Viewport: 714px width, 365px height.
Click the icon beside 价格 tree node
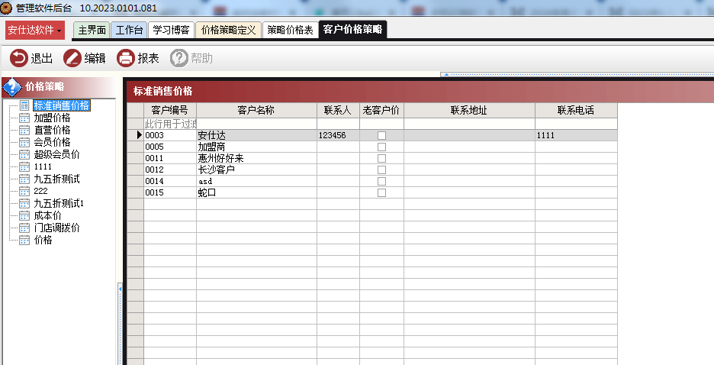pyautogui.click(x=24, y=240)
